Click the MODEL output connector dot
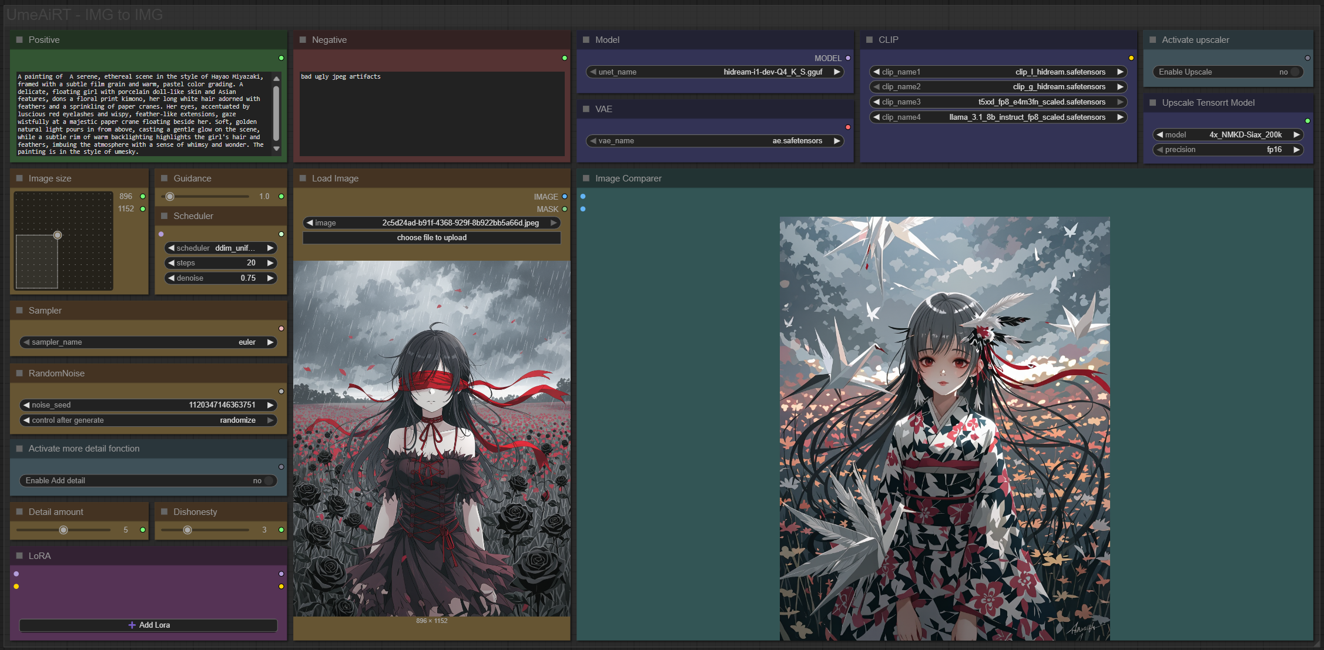 [848, 58]
